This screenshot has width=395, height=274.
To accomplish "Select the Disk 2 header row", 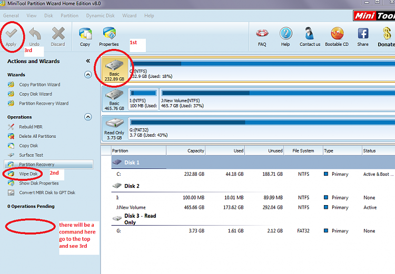I will point(253,186).
